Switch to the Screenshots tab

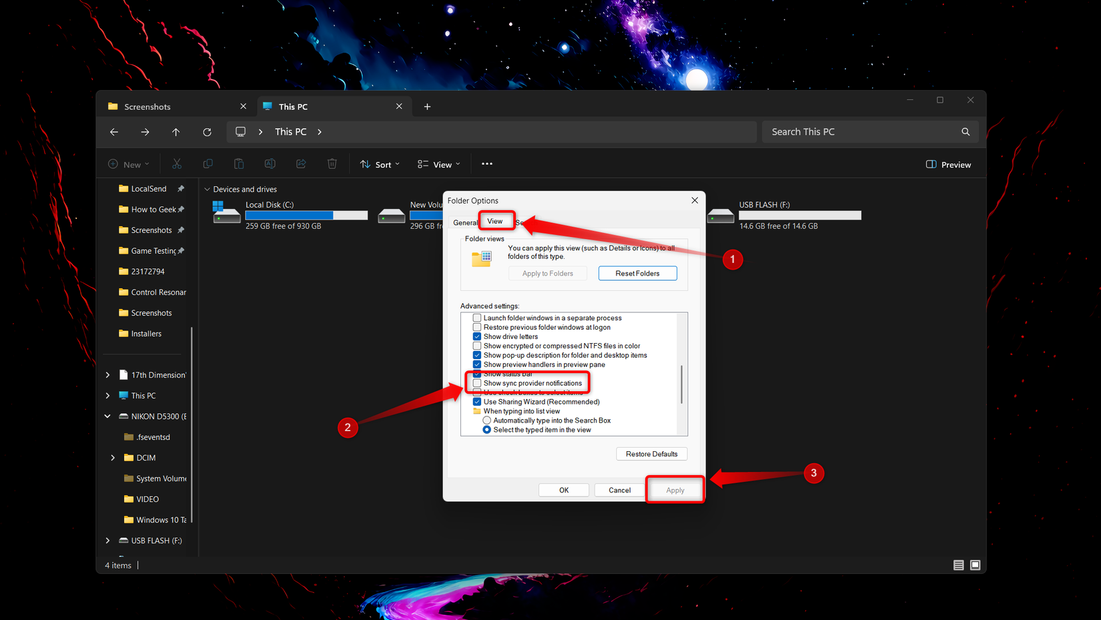point(177,107)
